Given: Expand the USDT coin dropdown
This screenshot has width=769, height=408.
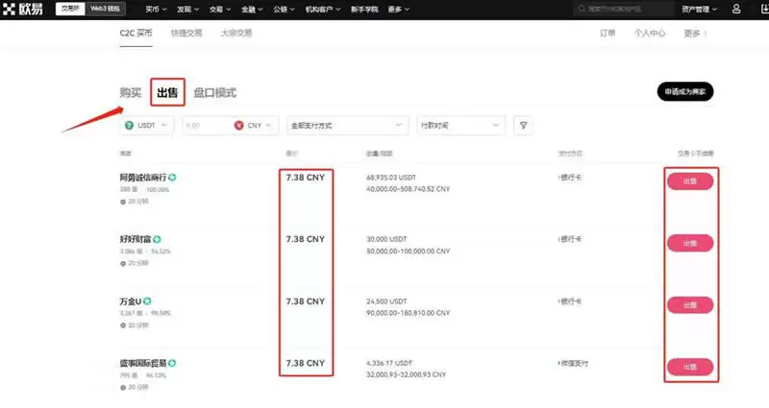Looking at the screenshot, I should [149, 125].
